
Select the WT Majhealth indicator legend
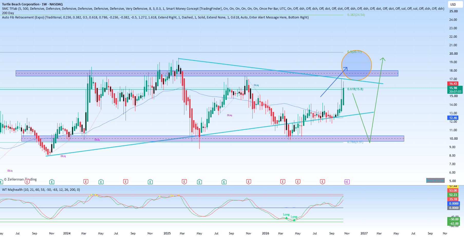[41, 189]
